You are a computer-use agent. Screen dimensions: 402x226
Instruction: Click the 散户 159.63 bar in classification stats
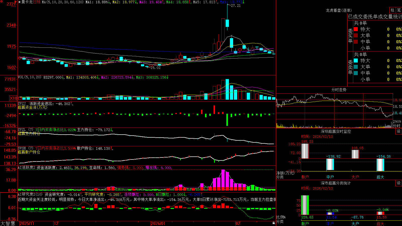(305, 205)
